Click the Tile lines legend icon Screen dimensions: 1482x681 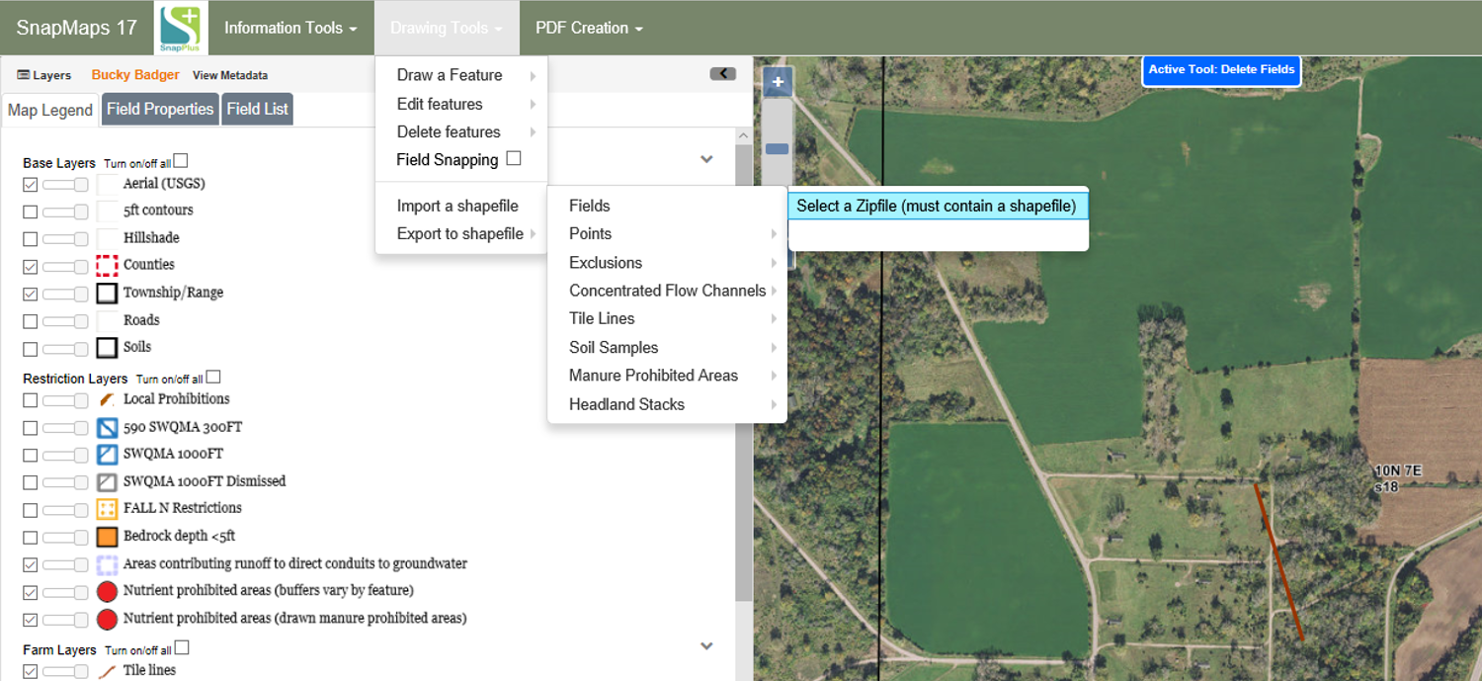(x=107, y=671)
